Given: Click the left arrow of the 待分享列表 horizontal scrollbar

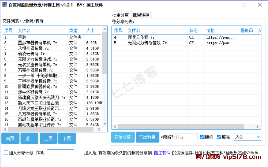Looking at the screenshot, I should tap(115, 126).
